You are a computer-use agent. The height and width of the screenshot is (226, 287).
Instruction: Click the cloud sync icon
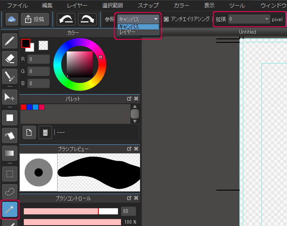[12, 19]
